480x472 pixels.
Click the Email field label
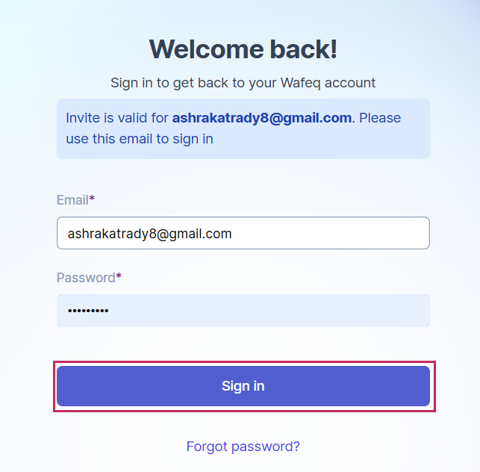pos(72,200)
